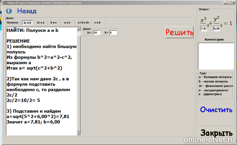
Task: Open the a+b и 2c tab
Action: click(x=83, y=22)
